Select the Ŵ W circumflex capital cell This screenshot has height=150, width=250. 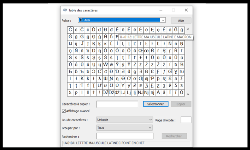(105, 65)
